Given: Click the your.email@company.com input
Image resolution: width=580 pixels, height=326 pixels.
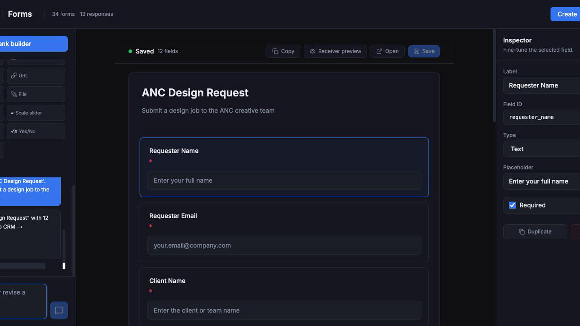Looking at the screenshot, I should point(284,245).
